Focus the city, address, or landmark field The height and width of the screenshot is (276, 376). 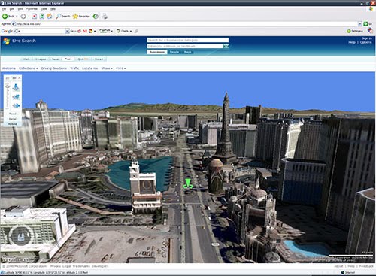pyautogui.click(x=185, y=46)
